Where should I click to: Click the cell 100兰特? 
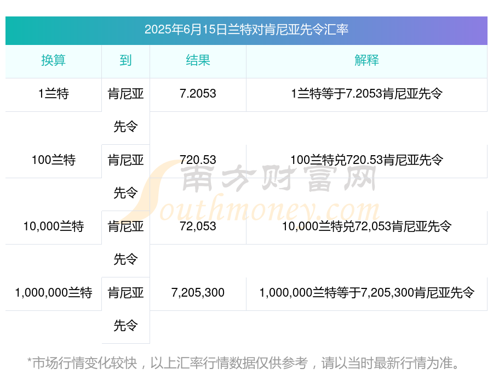[x=54, y=160]
